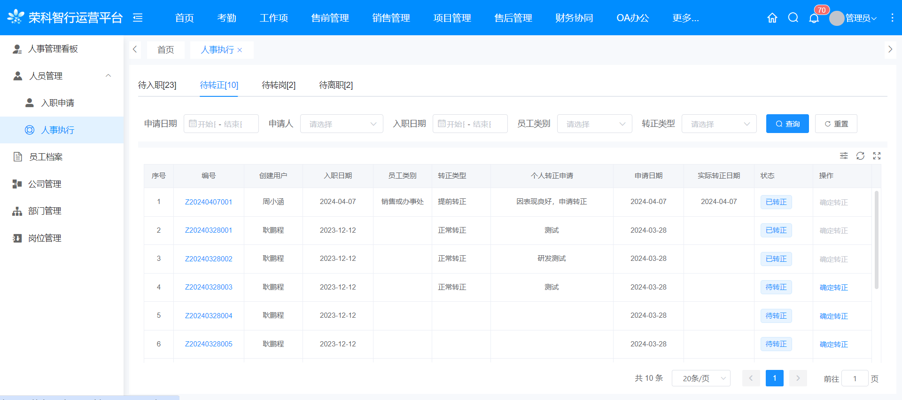The image size is (902, 400).
Task: Collapse sidebar using the hamburger menu icon
Action: [138, 18]
